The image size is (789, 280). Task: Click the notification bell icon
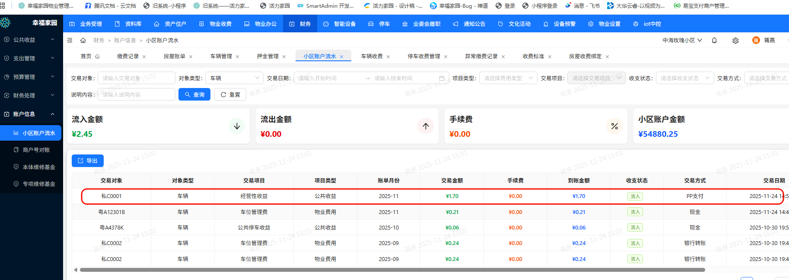[714, 41]
